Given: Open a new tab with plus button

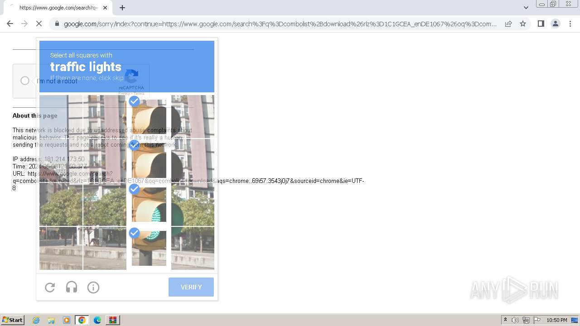Looking at the screenshot, I should [122, 8].
